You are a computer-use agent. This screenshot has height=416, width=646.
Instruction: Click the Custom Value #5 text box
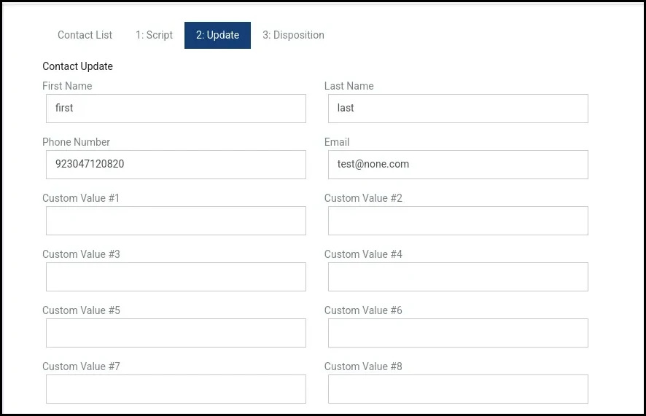tap(176, 333)
